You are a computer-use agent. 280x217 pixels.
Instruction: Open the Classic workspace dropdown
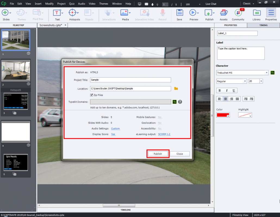click(x=248, y=4)
